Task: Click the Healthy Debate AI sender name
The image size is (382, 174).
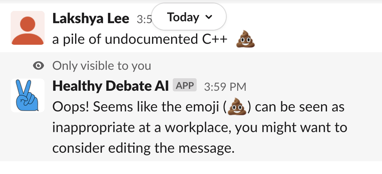Action: coord(111,86)
